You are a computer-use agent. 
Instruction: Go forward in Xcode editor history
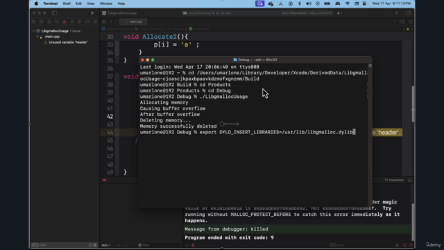click(x=116, y=22)
